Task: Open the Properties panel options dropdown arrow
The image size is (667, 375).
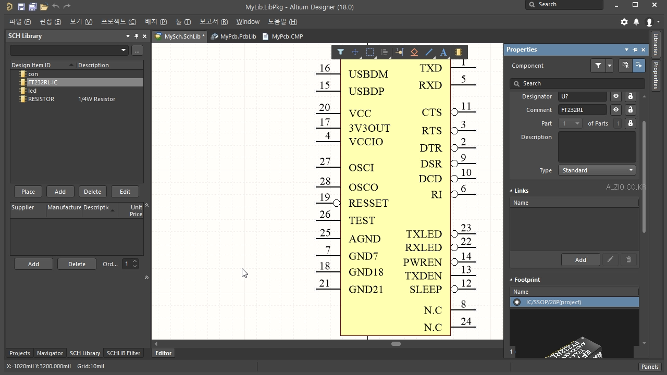Action: click(626, 49)
